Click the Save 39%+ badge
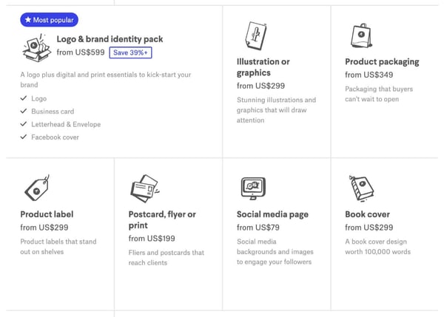 coord(131,52)
